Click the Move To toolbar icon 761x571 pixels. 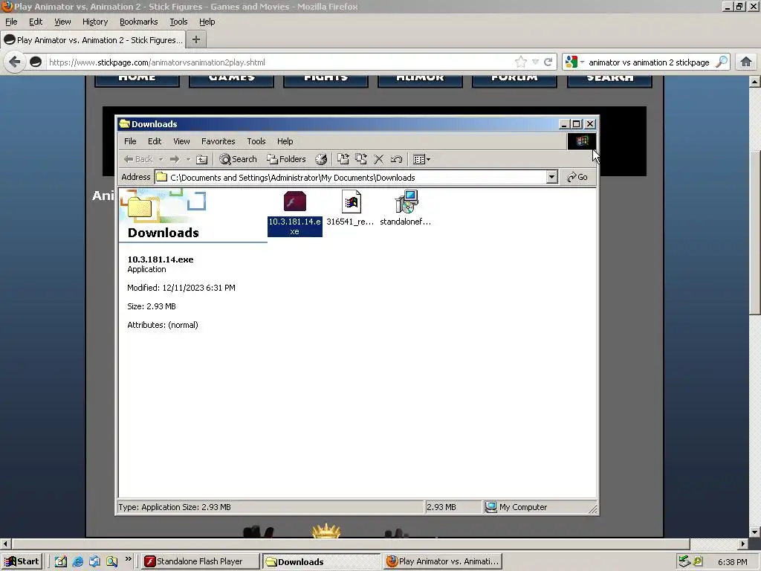tap(343, 159)
